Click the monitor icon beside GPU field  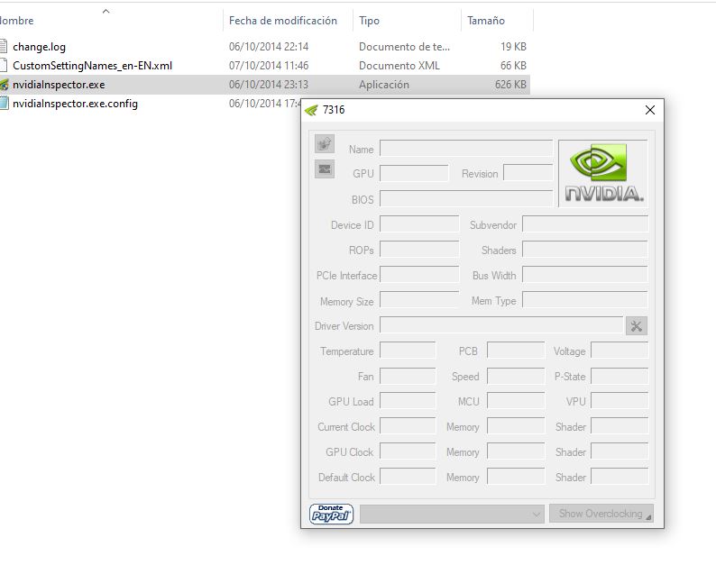tap(325, 169)
